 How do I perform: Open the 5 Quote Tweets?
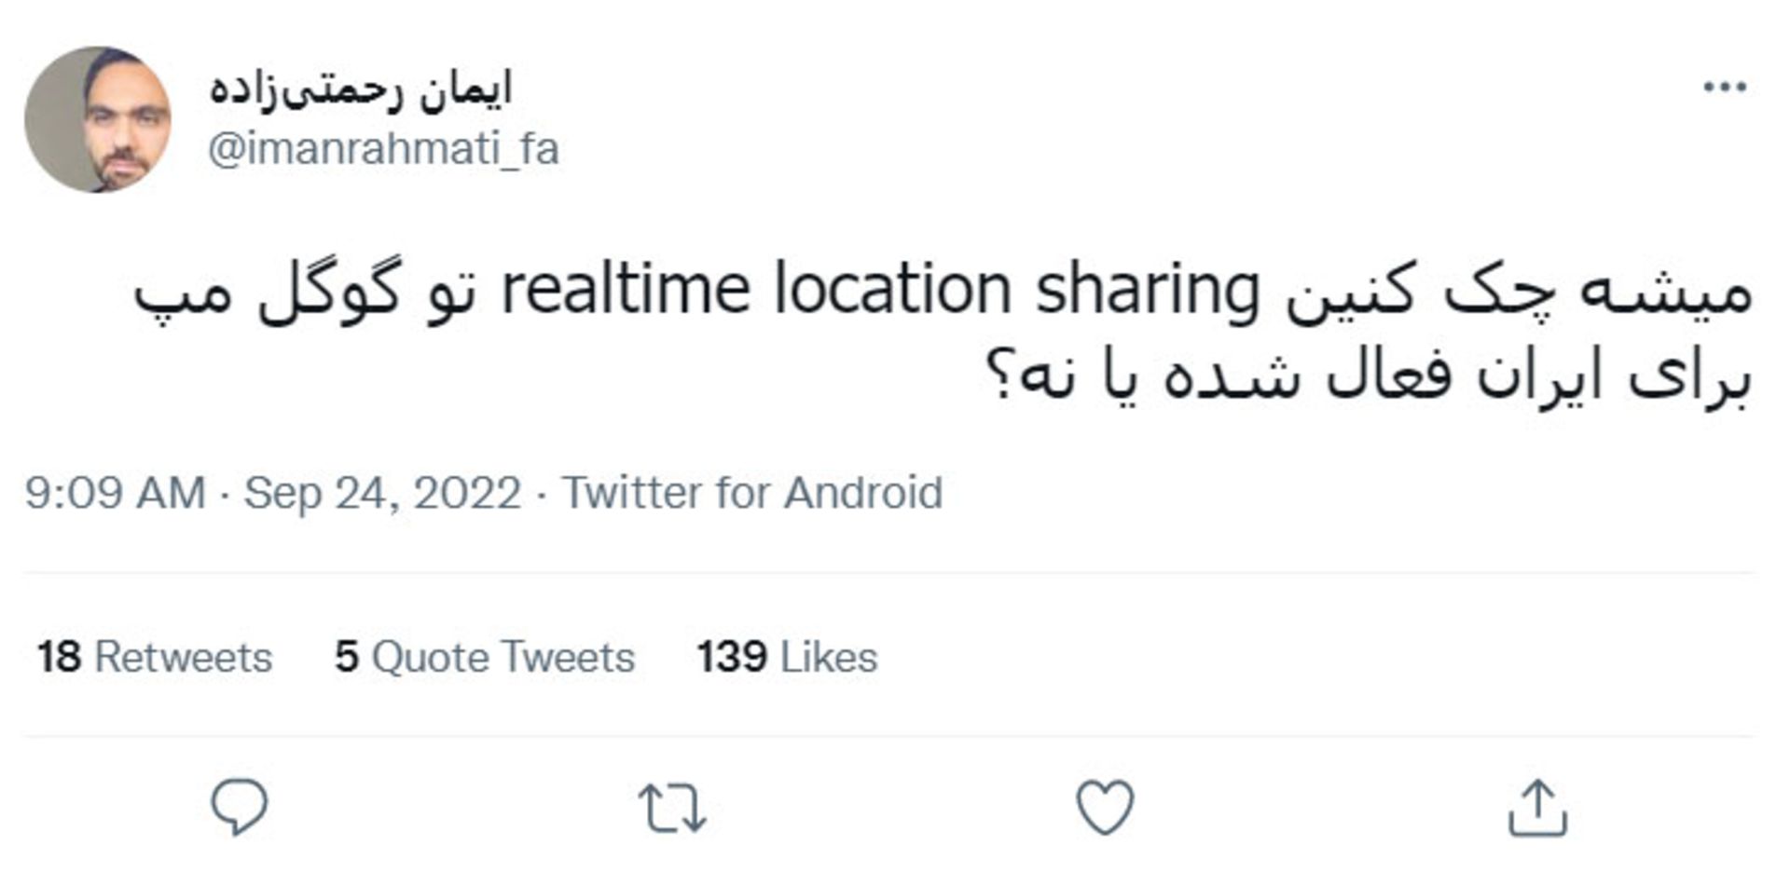tap(485, 657)
